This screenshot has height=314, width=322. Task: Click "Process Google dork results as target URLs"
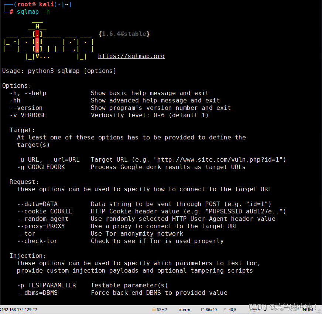[x=168, y=167]
